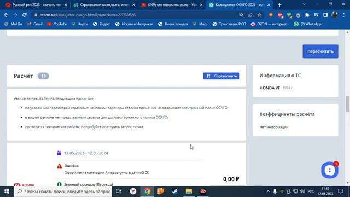Click the red ABP extension icon
This screenshot has width=350, height=197.
point(280,15)
